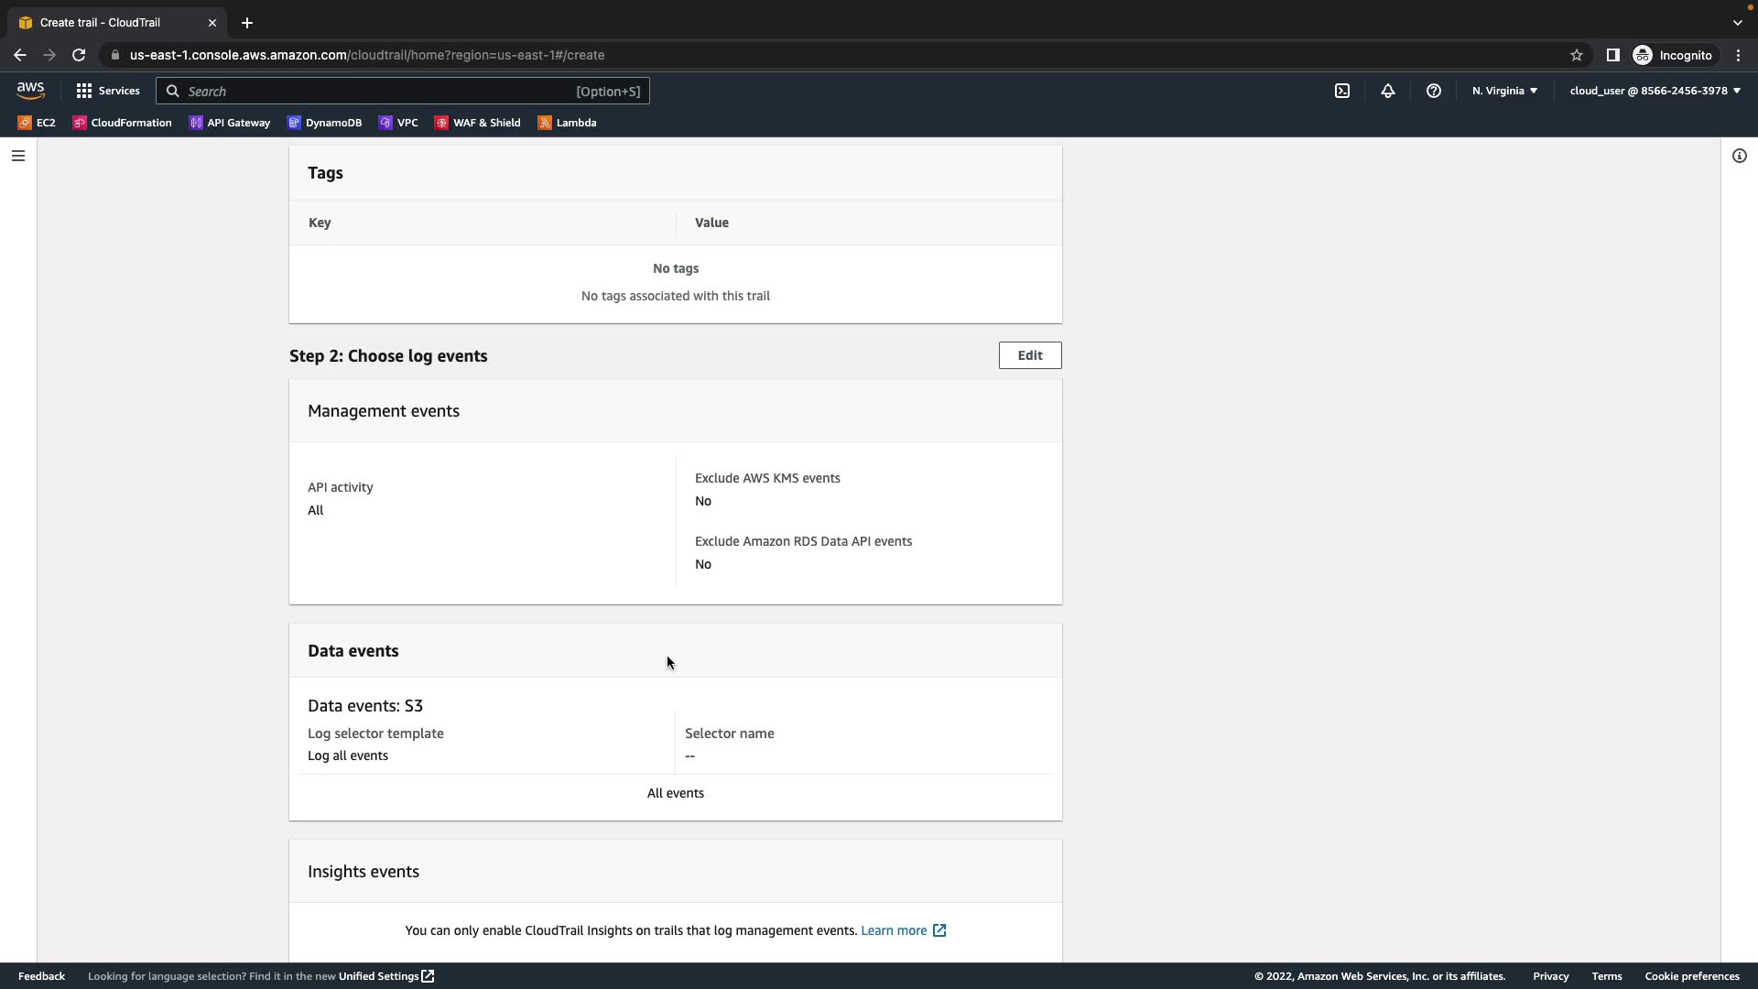Open the left hamburger navigation menu
This screenshot has height=989, width=1758.
pos(17,156)
